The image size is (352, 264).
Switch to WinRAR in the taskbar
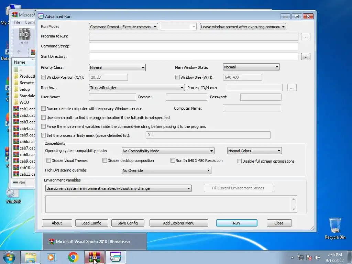95,257
